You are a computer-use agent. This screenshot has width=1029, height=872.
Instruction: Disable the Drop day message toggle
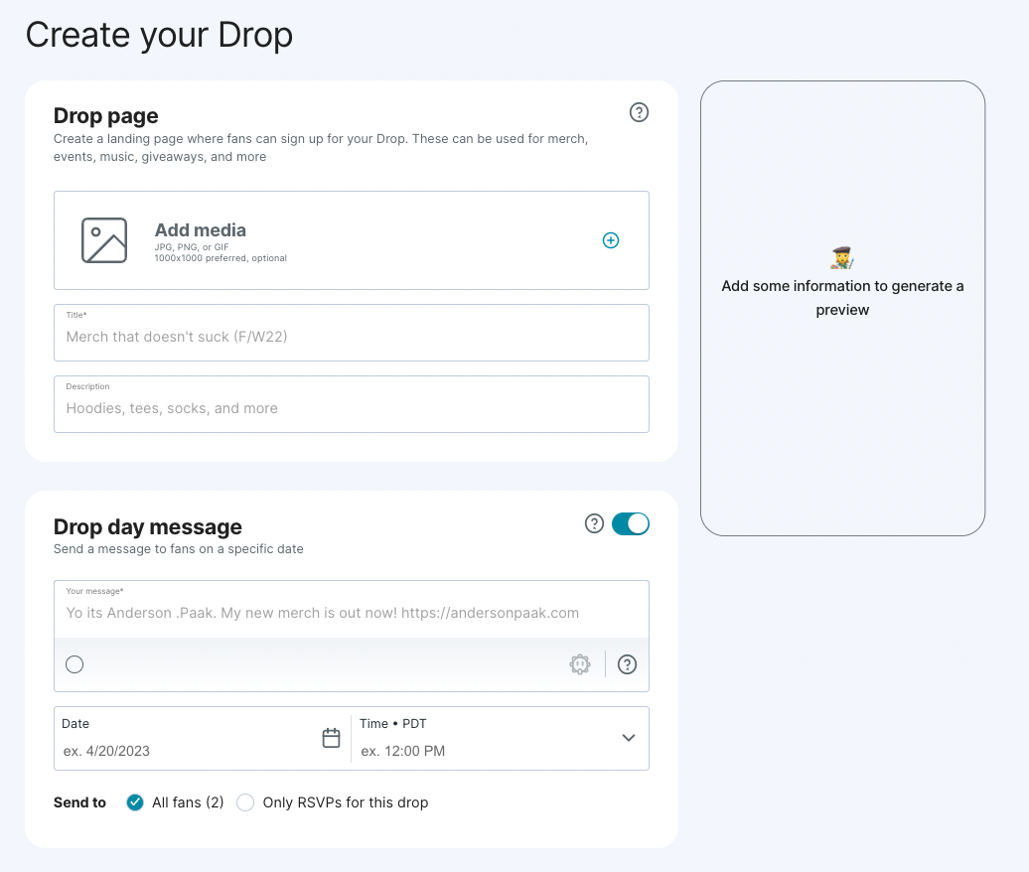tap(631, 523)
